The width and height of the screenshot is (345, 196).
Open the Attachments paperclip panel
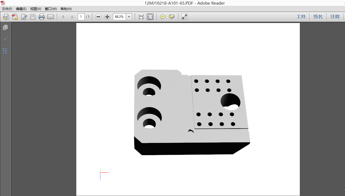pos(5,39)
